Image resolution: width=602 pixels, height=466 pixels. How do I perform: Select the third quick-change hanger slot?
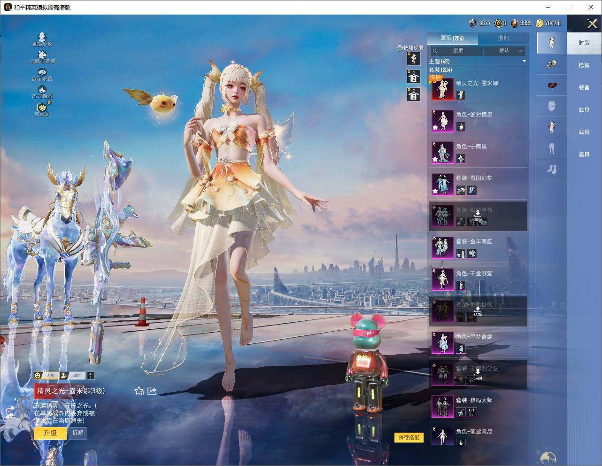[x=413, y=94]
